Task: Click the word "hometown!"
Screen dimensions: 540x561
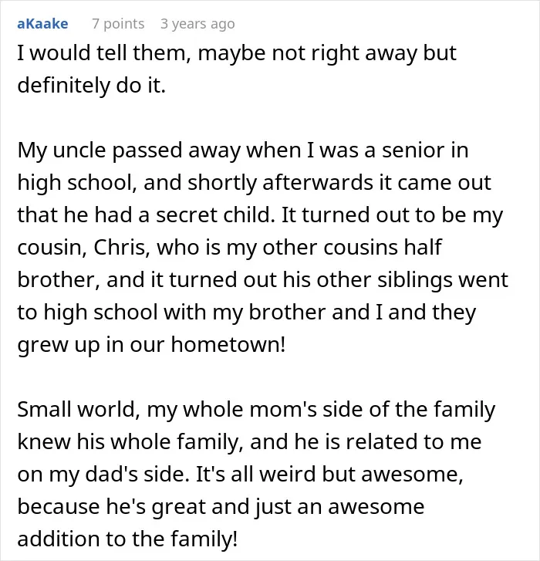Action: [228, 344]
